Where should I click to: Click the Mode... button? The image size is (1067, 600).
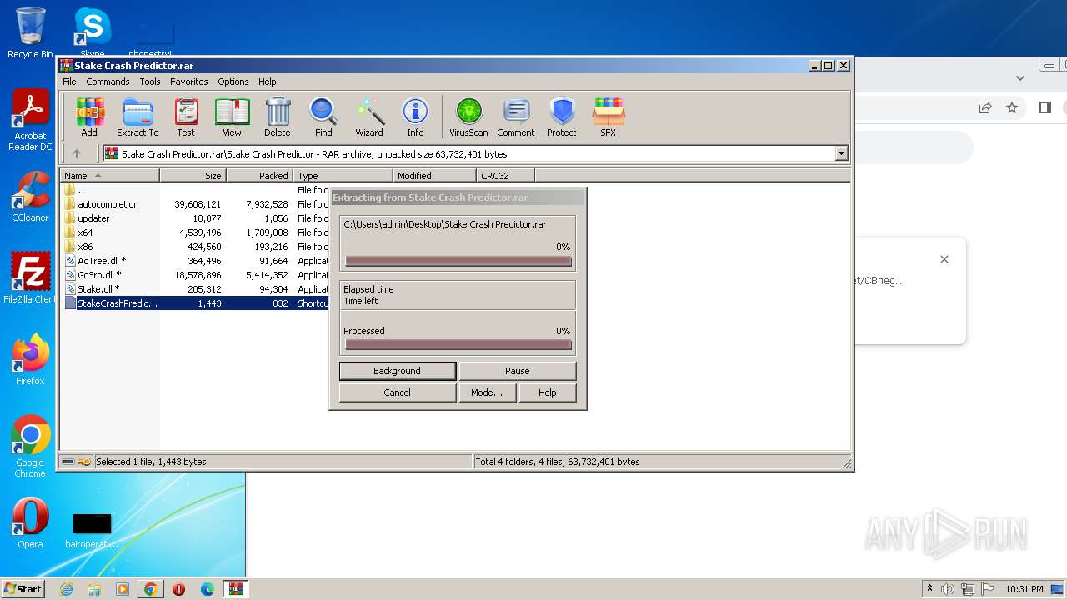click(x=487, y=392)
